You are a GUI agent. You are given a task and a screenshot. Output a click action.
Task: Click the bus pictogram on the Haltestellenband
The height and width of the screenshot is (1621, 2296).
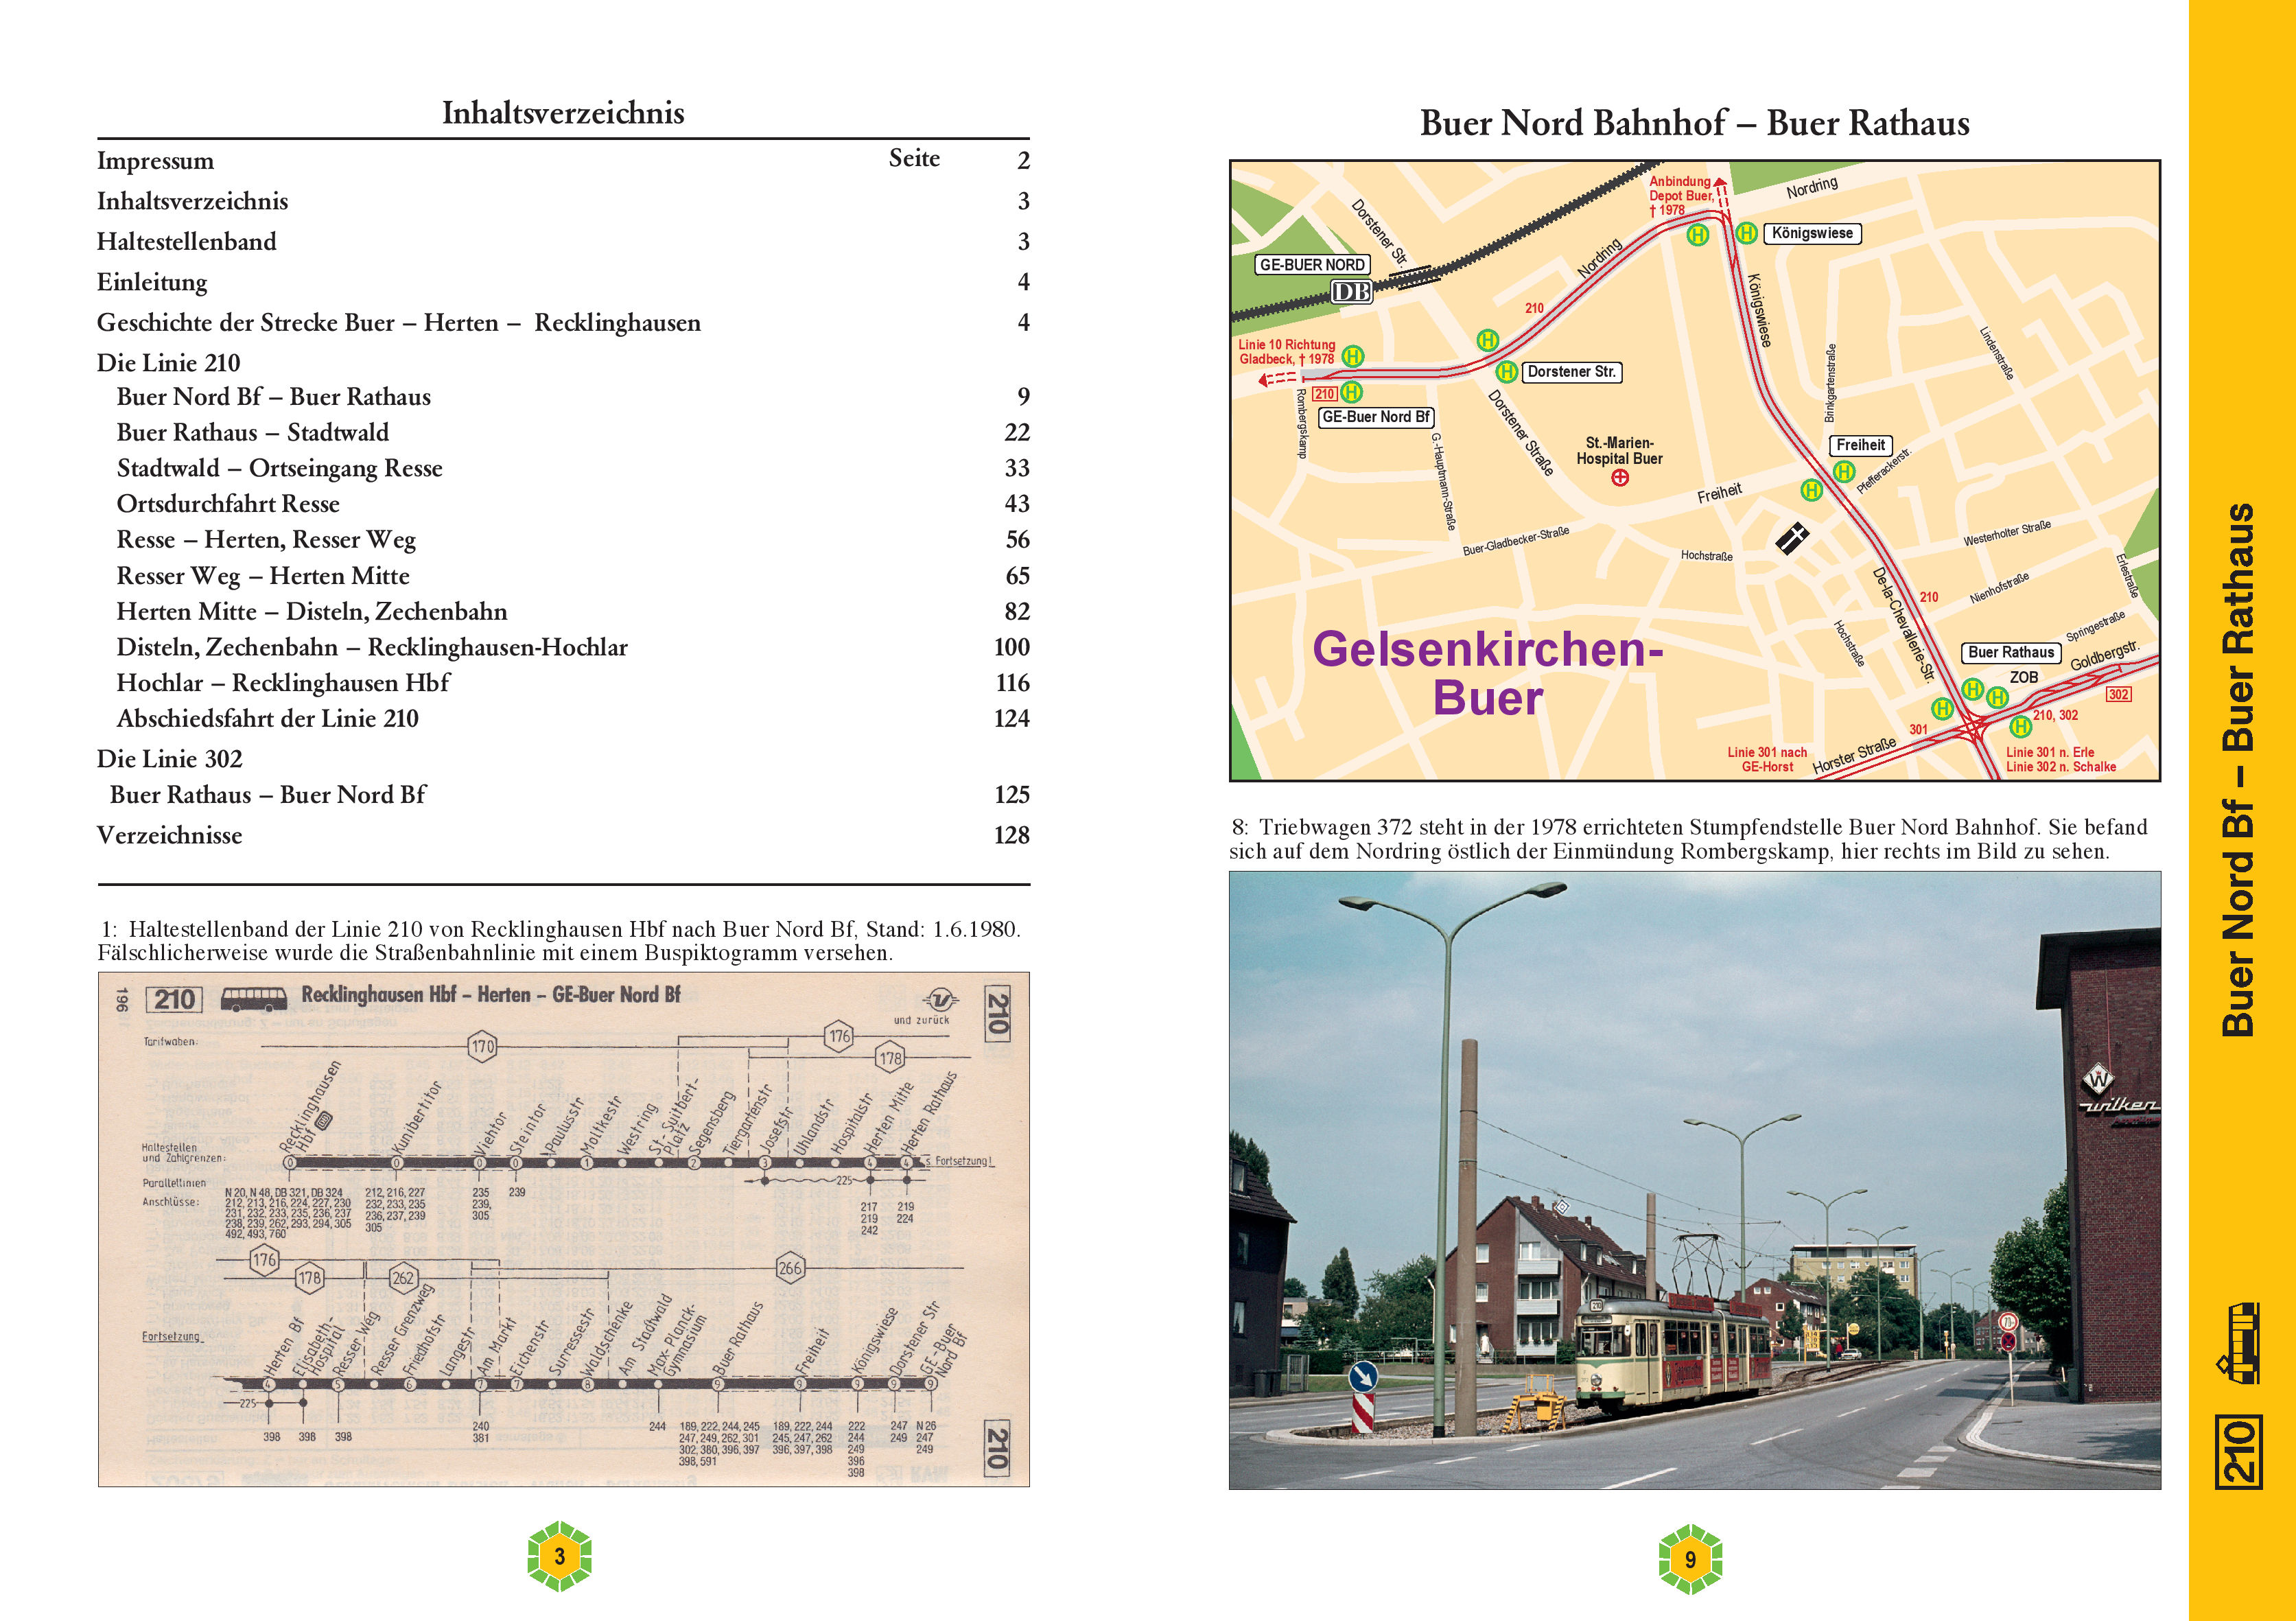click(254, 998)
